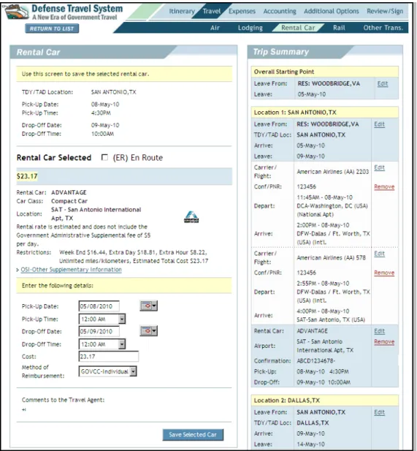Screen dimensions: 417x451
Task: Switch to the Itinerary tab
Action: [182, 11]
